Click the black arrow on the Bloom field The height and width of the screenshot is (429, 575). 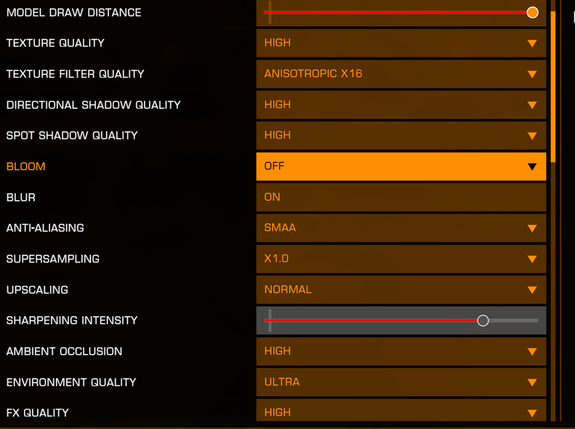pyautogui.click(x=532, y=166)
